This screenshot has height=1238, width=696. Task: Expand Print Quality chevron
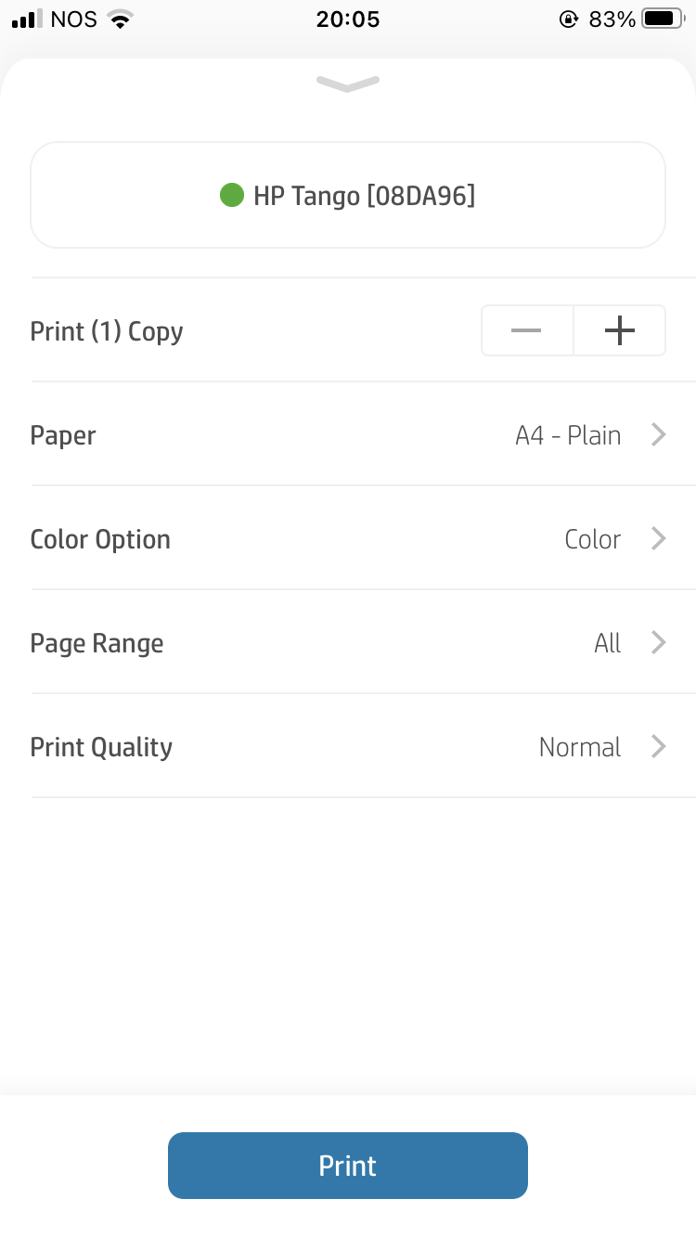tap(658, 746)
